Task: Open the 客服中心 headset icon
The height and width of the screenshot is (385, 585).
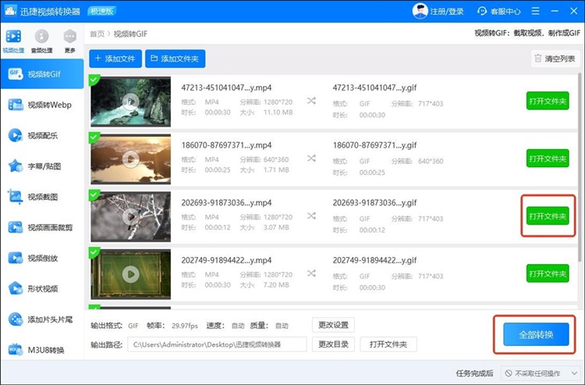Action: click(x=482, y=11)
